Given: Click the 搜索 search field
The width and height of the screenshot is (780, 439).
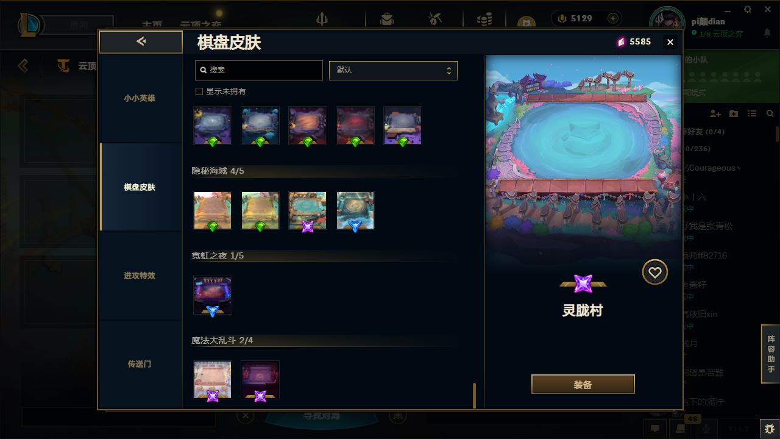Looking at the screenshot, I should pyautogui.click(x=259, y=70).
